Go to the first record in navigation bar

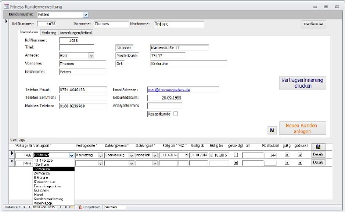click(24, 207)
